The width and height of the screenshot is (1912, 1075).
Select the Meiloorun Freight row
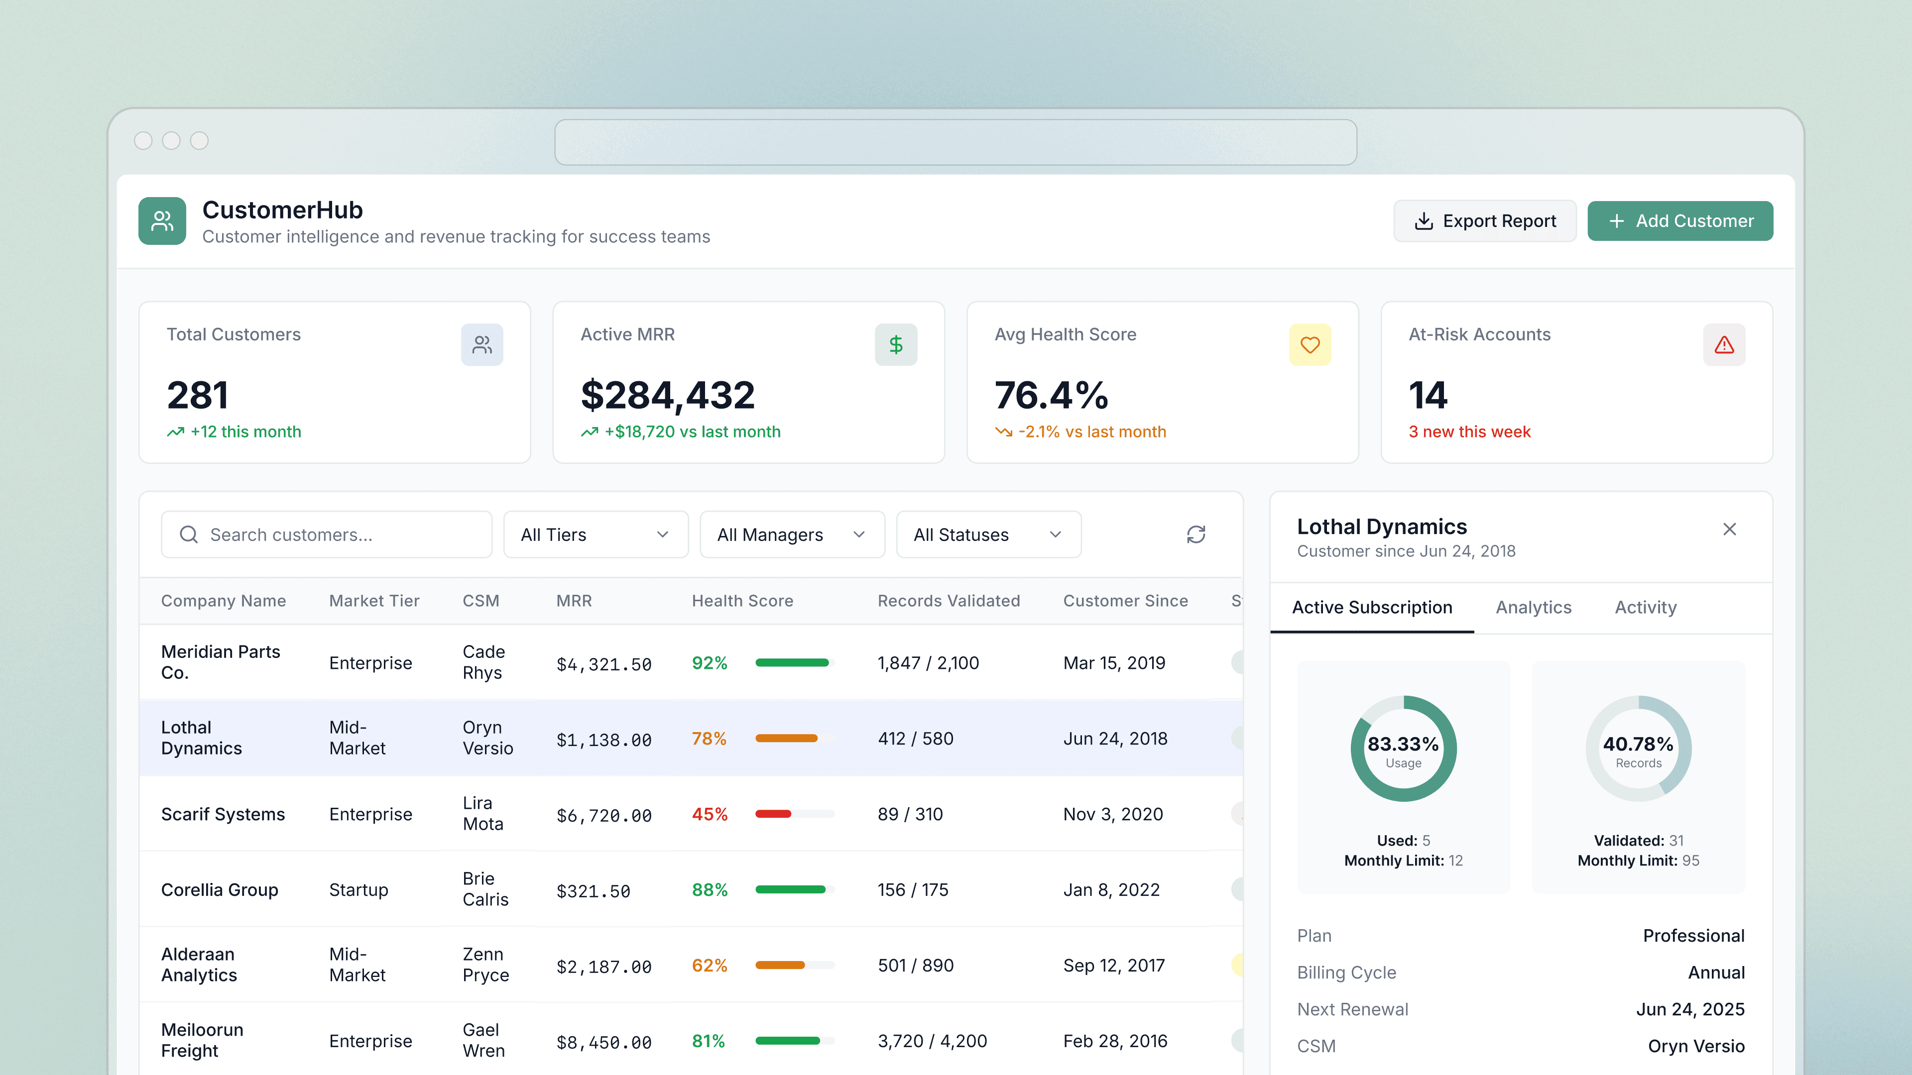click(691, 1040)
